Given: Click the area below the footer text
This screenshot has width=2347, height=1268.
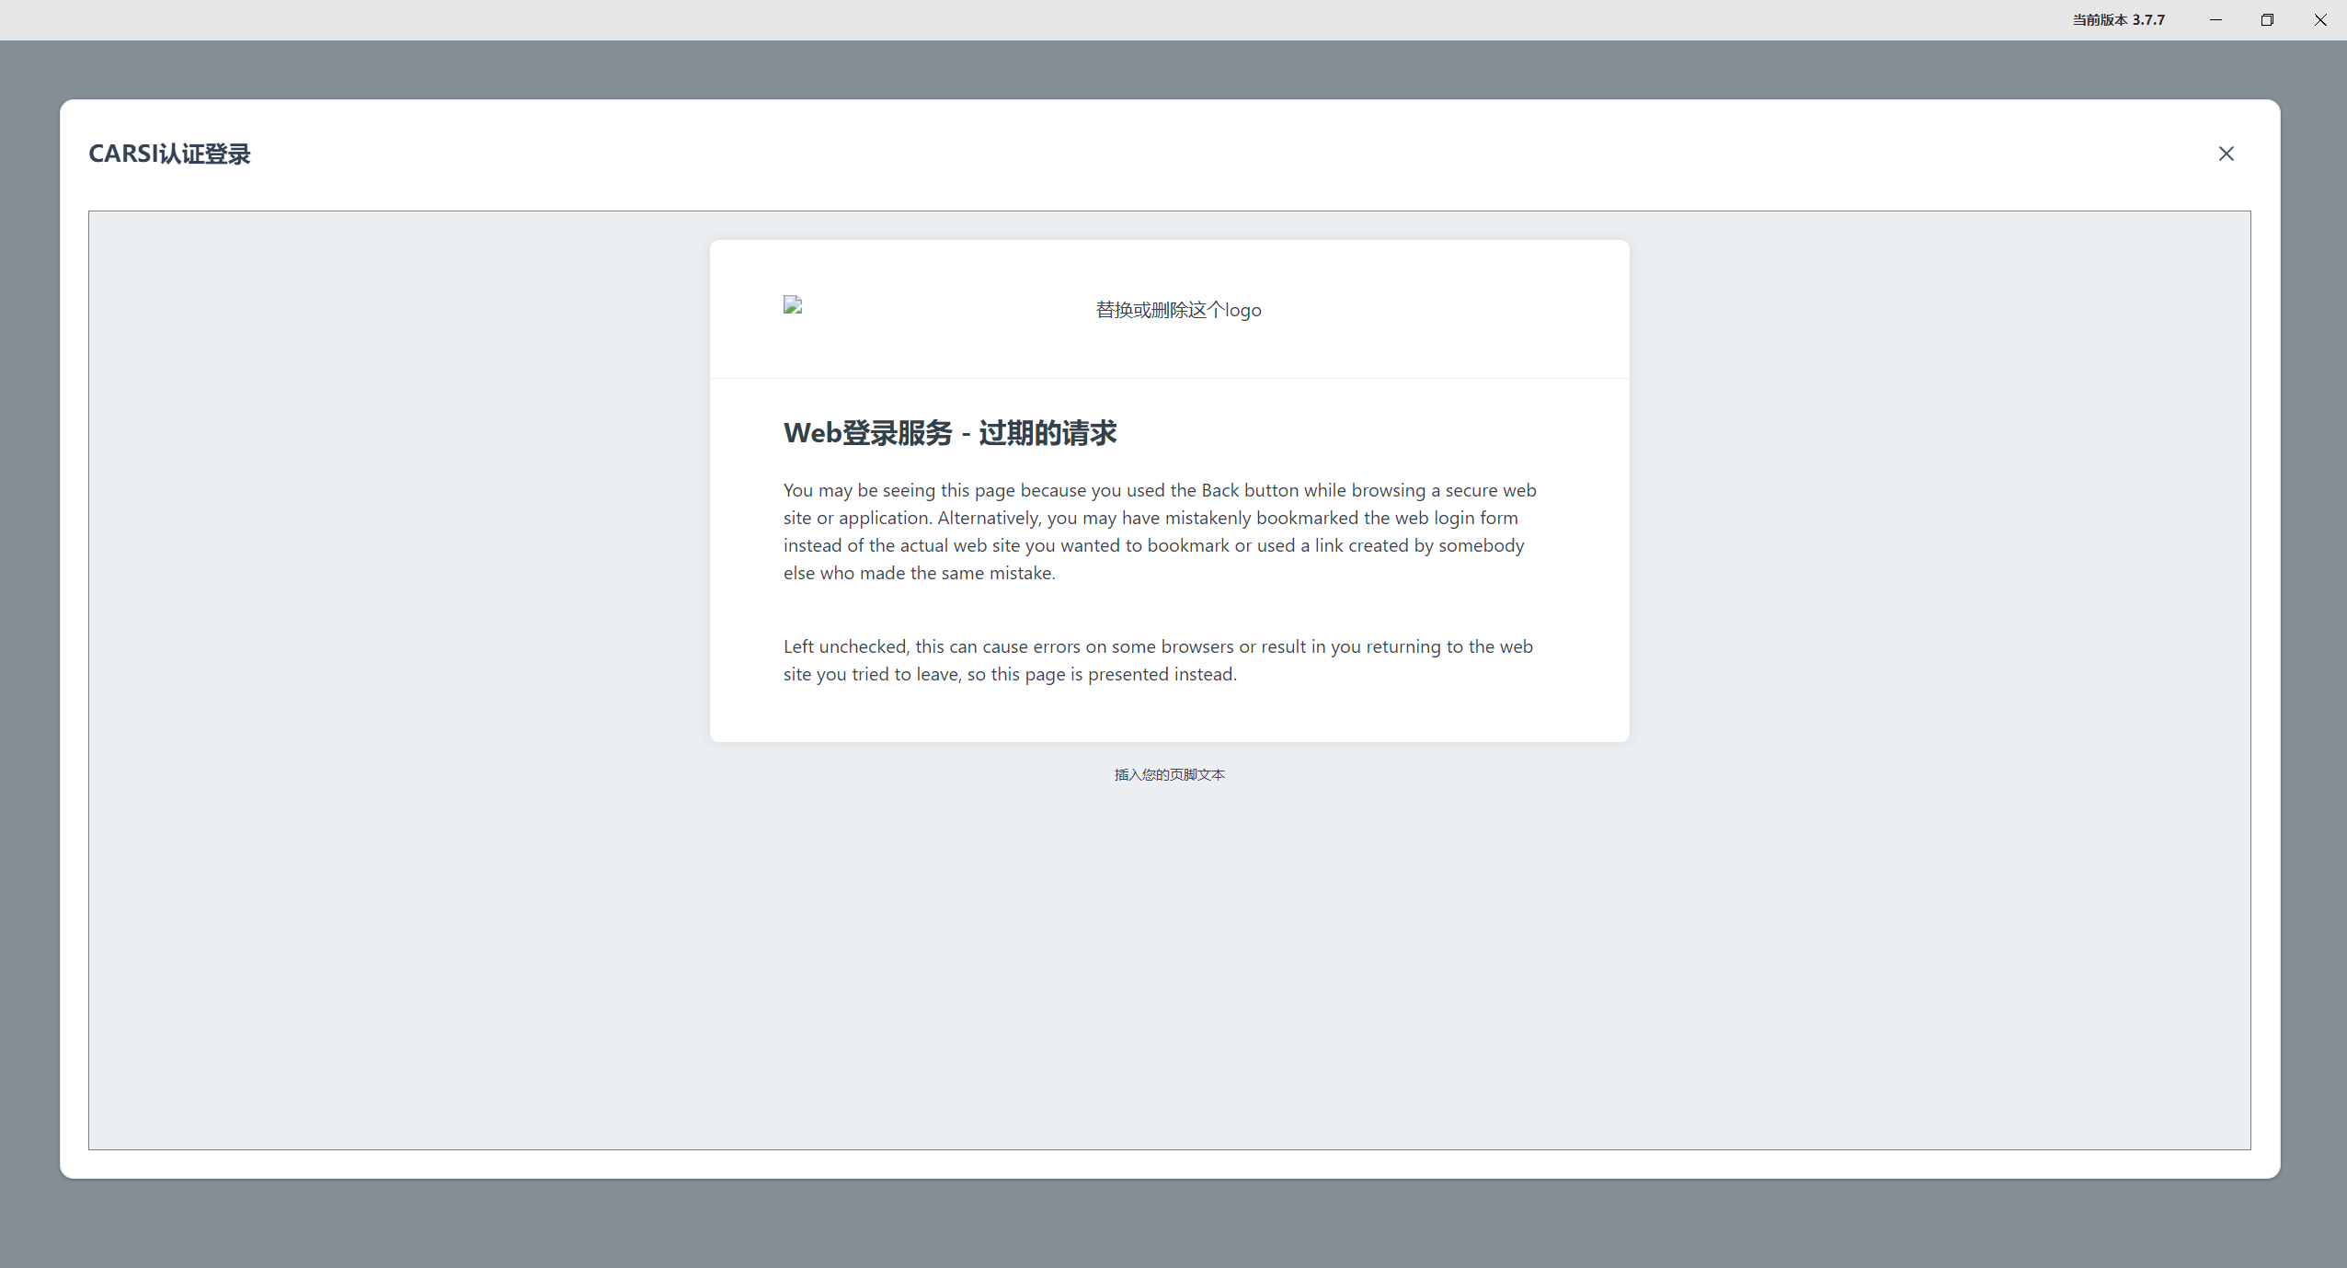Looking at the screenshot, I should [1168, 874].
